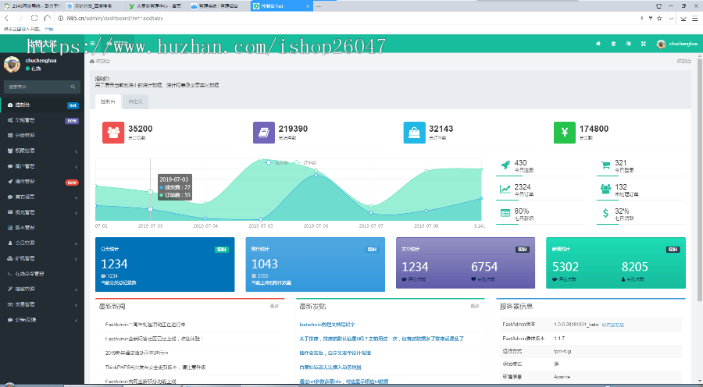Click the list icon next to 80%
The image size is (703, 387).
505,213
